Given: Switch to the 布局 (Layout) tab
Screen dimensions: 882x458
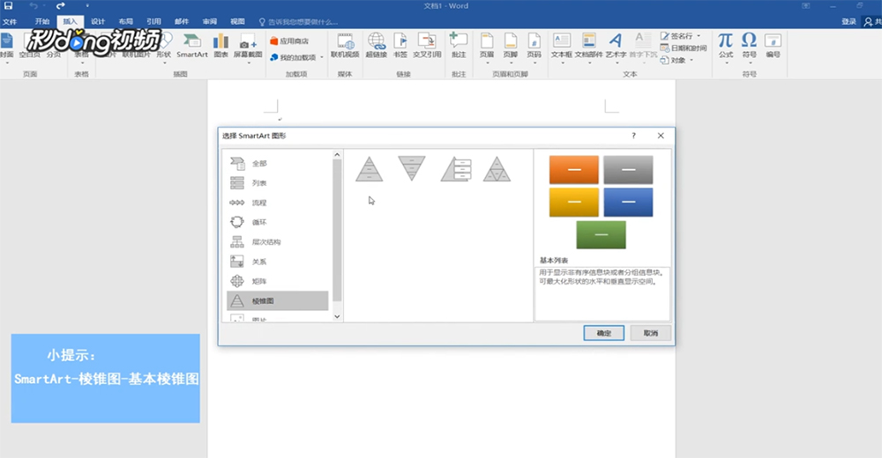Looking at the screenshot, I should pyautogui.click(x=125, y=21).
